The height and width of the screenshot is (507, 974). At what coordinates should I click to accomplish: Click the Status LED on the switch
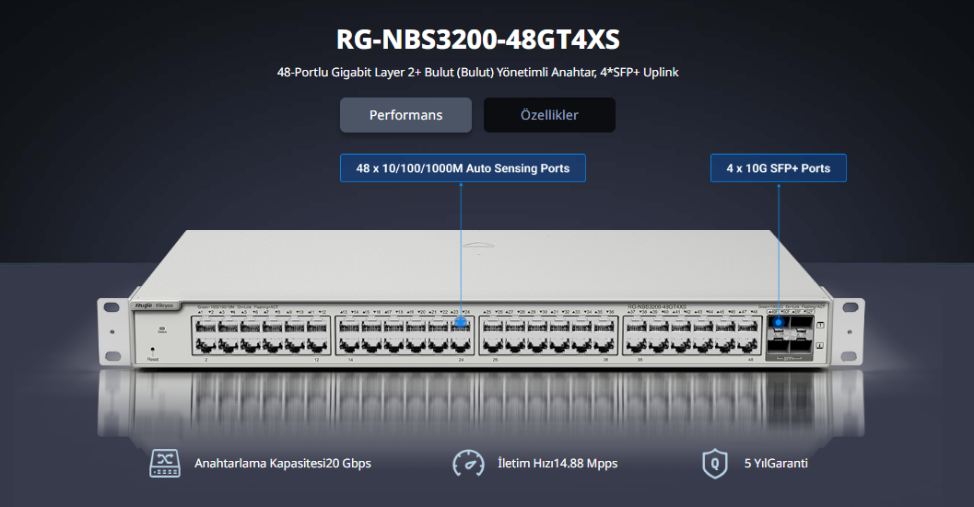[162, 328]
